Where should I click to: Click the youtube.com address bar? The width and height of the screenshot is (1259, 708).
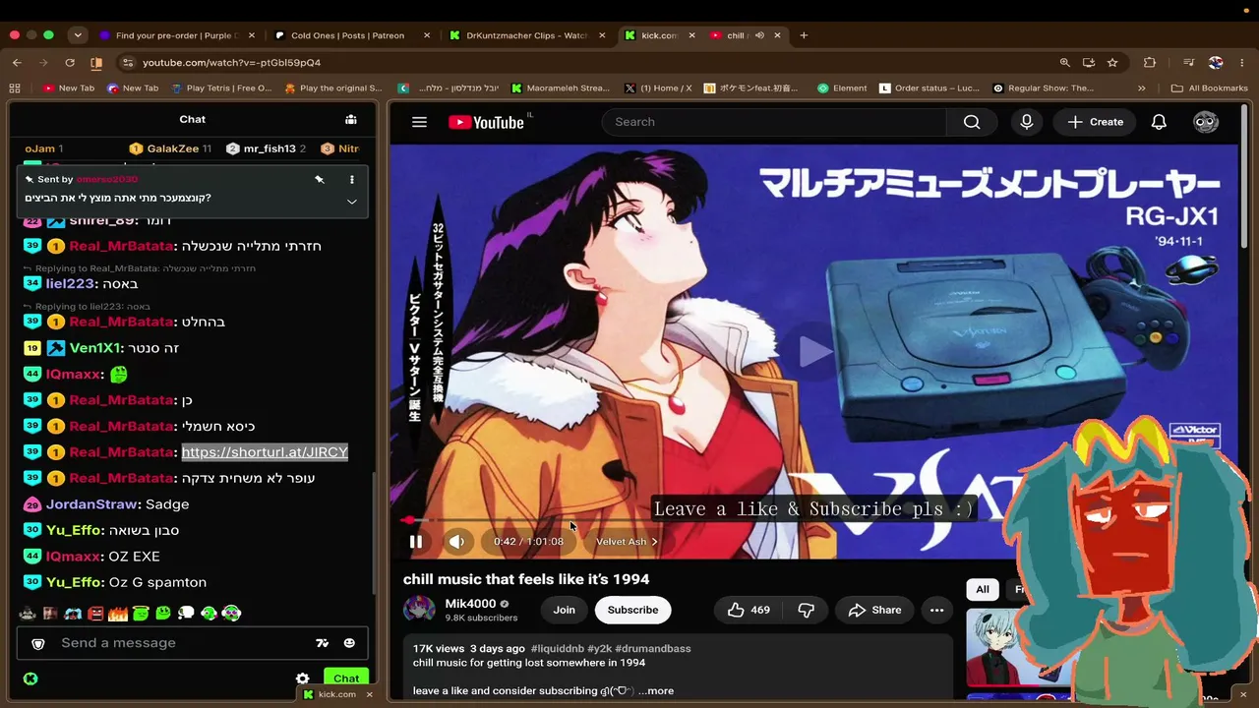590,62
